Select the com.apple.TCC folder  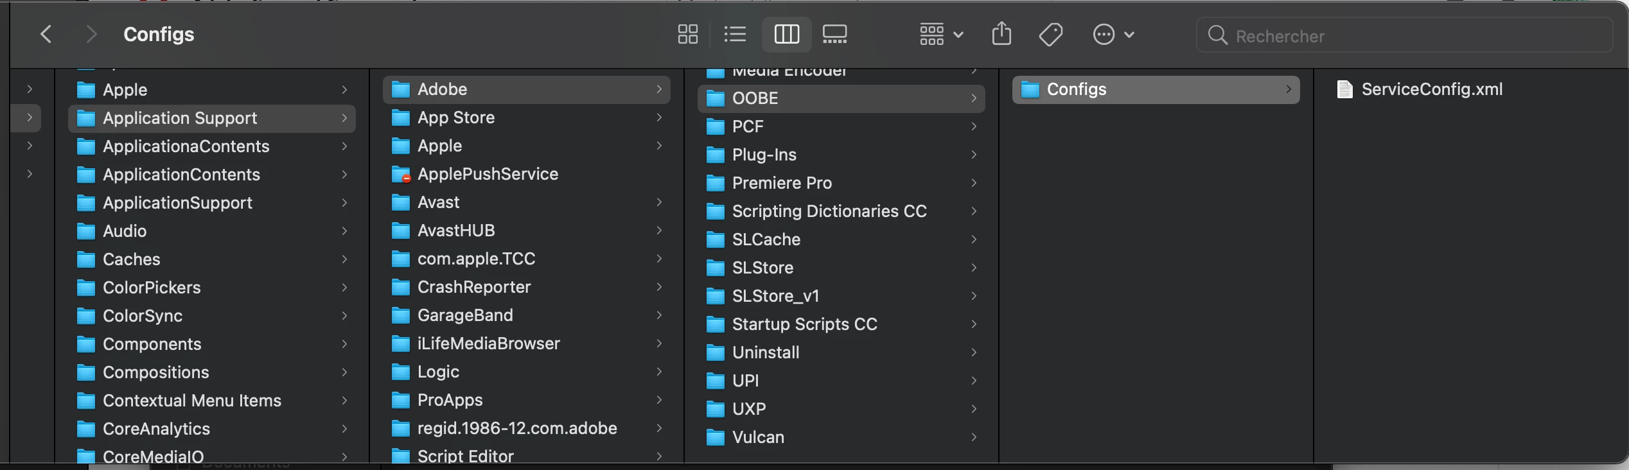coord(526,259)
